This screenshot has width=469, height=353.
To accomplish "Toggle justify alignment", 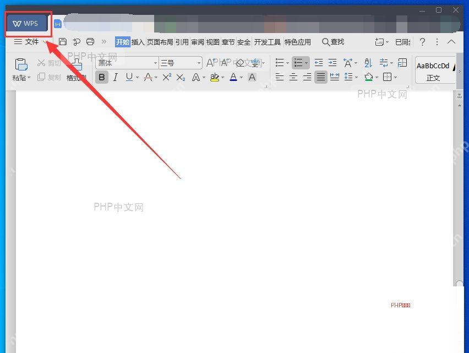I will click(320, 77).
